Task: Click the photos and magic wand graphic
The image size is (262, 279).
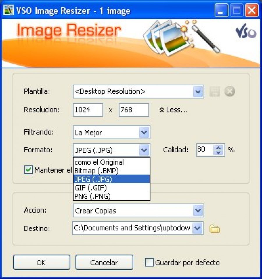Action: pyautogui.click(x=180, y=36)
